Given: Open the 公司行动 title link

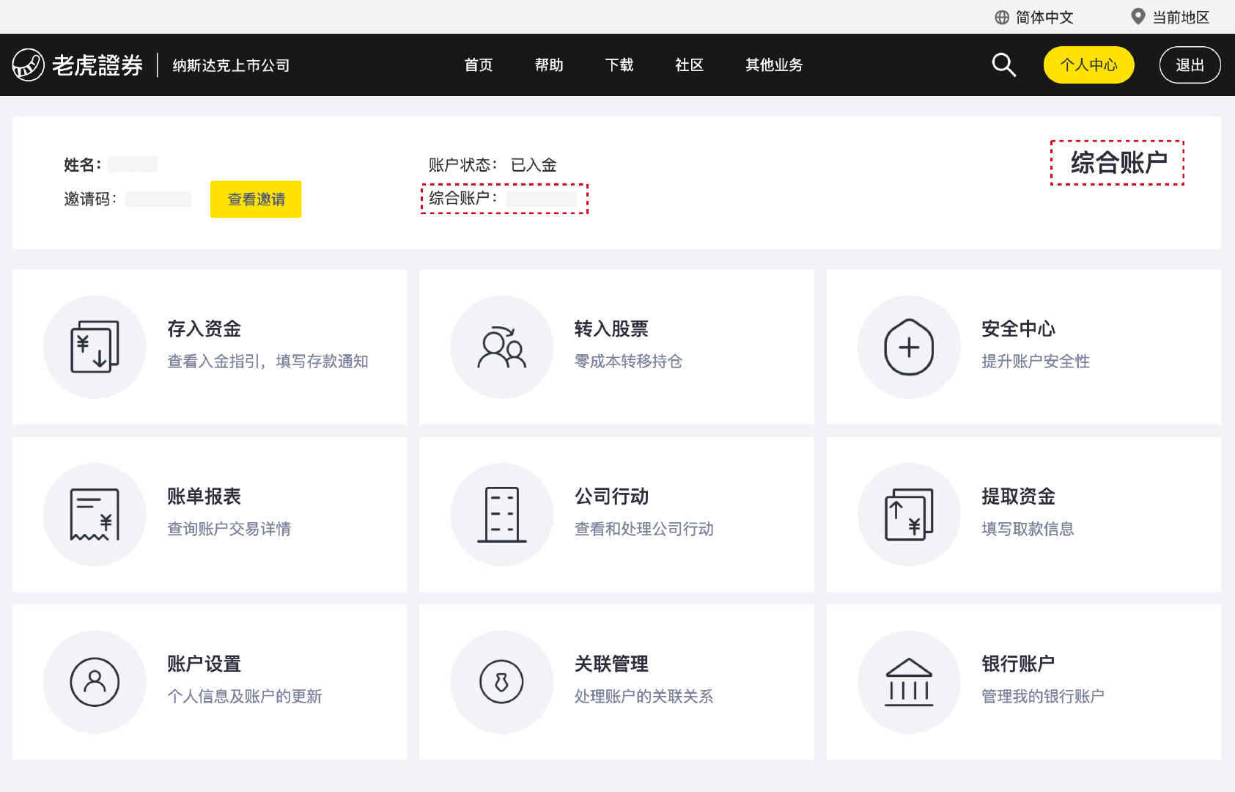Looking at the screenshot, I should (x=611, y=496).
